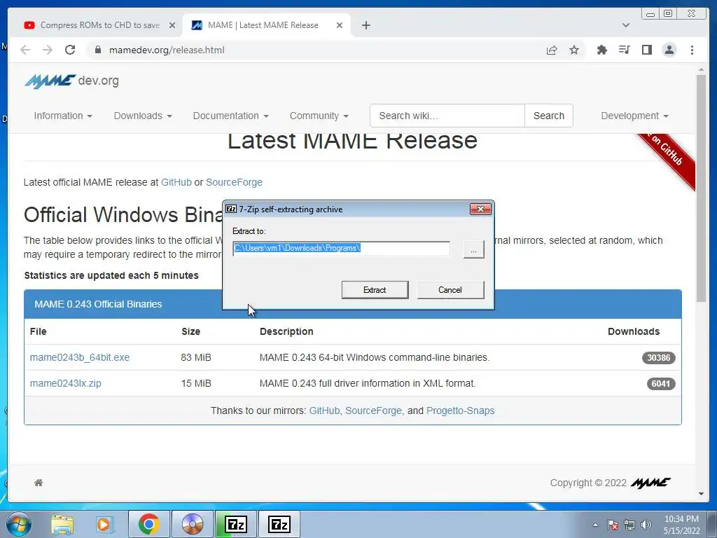Switch to the Compress ROMs to CHD tab
Screen dimensions: 717x538
[99, 25]
